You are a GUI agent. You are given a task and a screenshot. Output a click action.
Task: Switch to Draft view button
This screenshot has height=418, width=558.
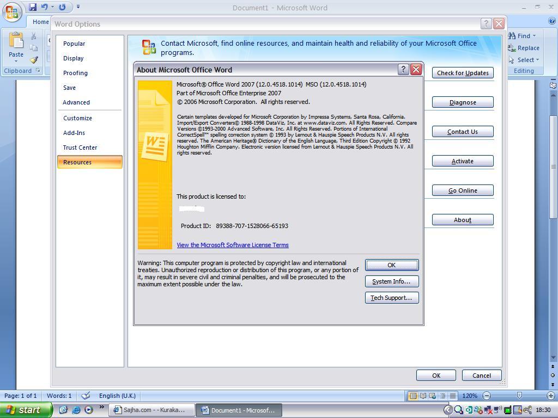pyautogui.click(x=452, y=396)
